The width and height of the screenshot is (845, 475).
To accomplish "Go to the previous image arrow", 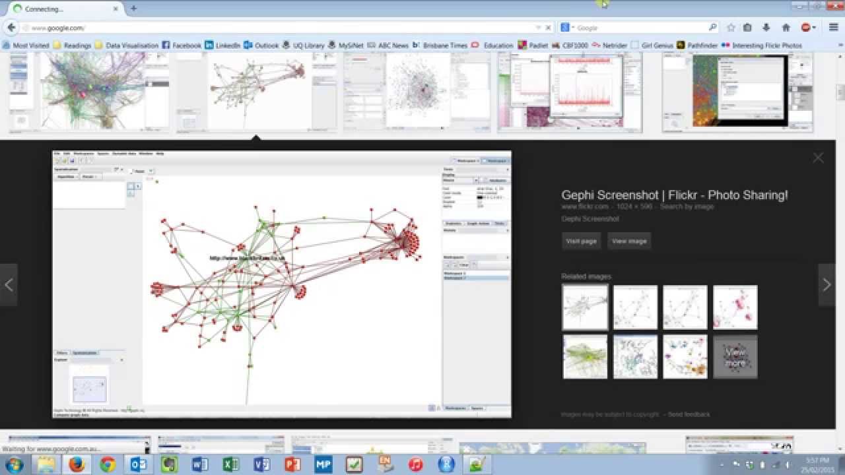I will 9,284.
